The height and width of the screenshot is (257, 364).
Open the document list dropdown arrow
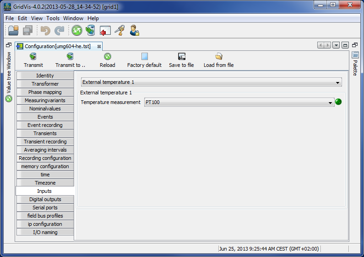click(336, 45)
